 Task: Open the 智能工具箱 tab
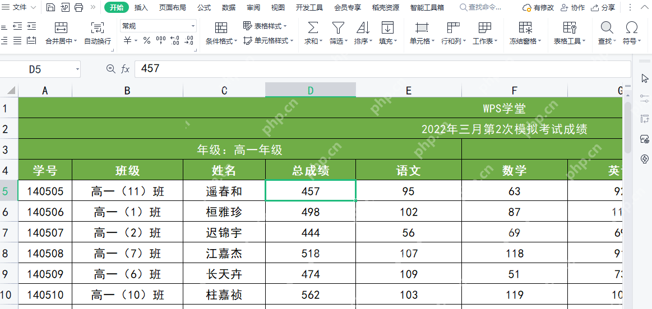click(427, 7)
